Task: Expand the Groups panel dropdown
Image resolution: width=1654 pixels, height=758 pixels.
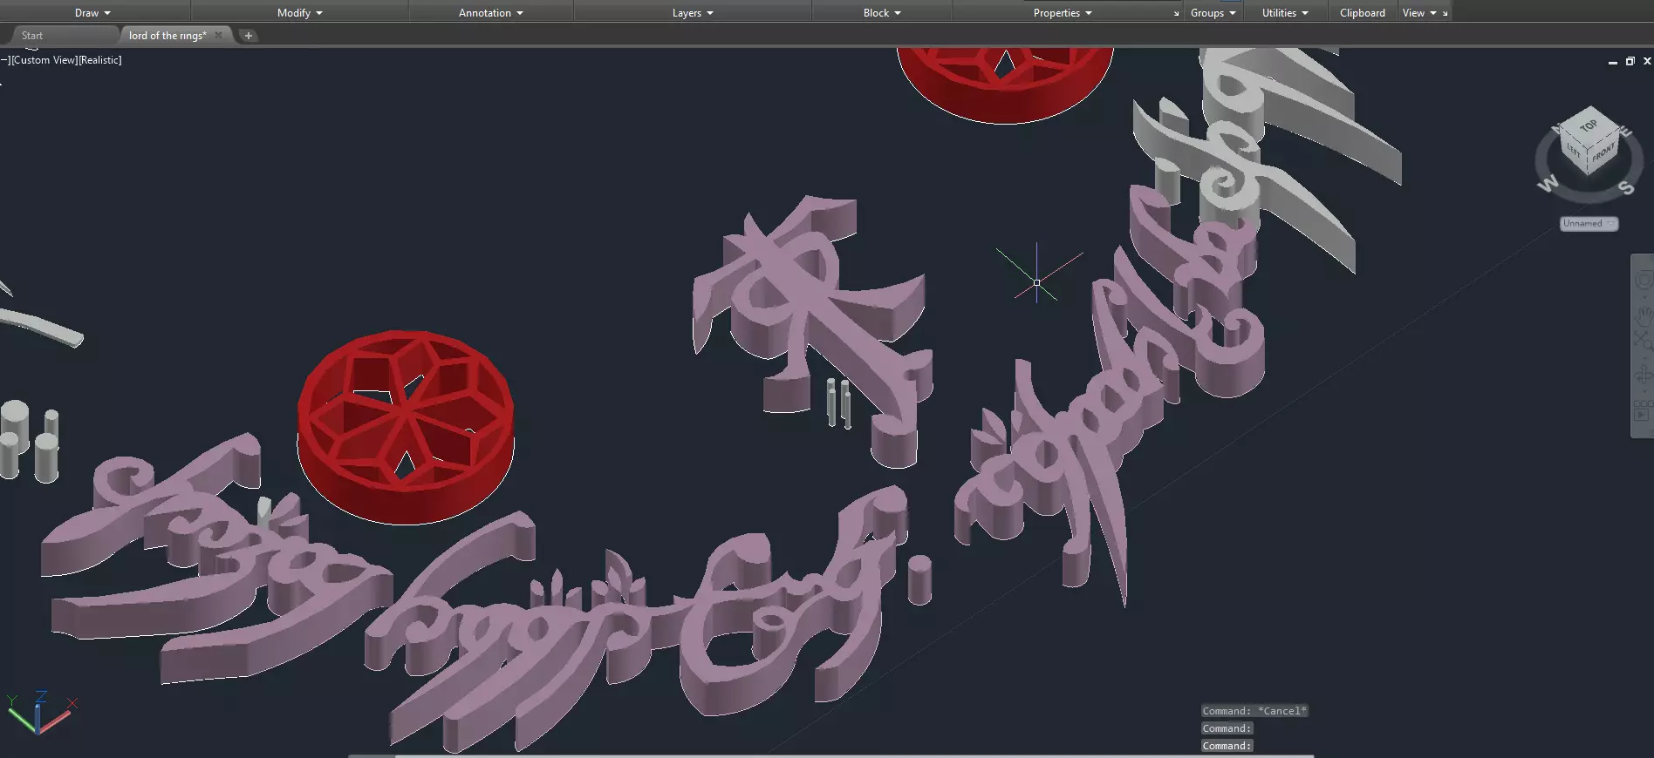Action: pos(1213,13)
